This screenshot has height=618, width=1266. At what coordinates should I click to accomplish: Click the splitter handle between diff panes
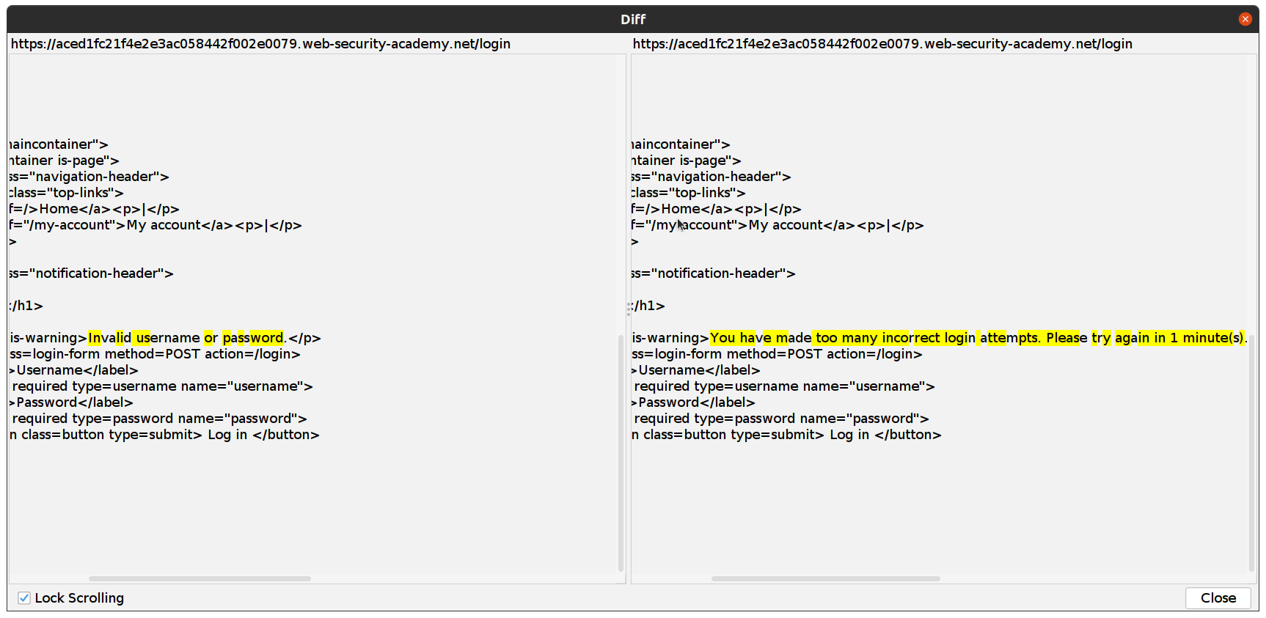pyautogui.click(x=629, y=309)
